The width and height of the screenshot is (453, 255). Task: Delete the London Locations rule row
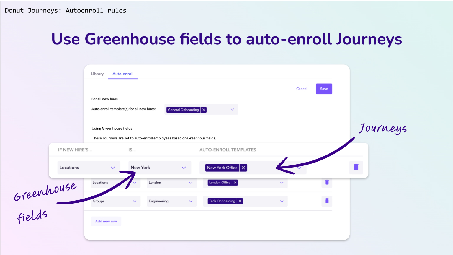[327, 182]
